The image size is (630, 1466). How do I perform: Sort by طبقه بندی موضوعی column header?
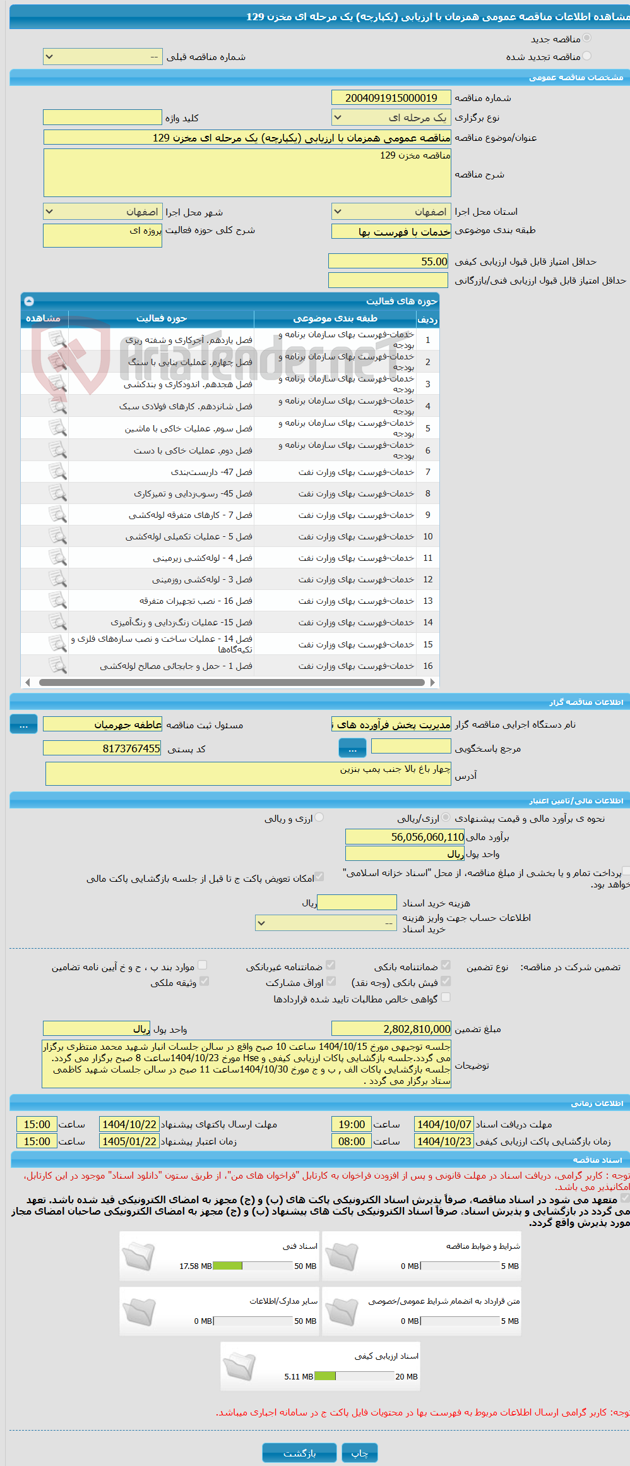point(335,318)
